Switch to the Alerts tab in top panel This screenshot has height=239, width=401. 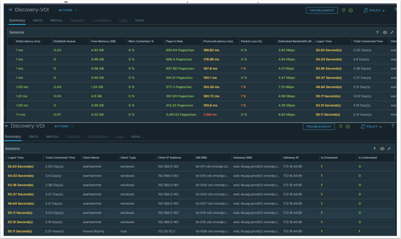pyautogui.click(x=38, y=21)
